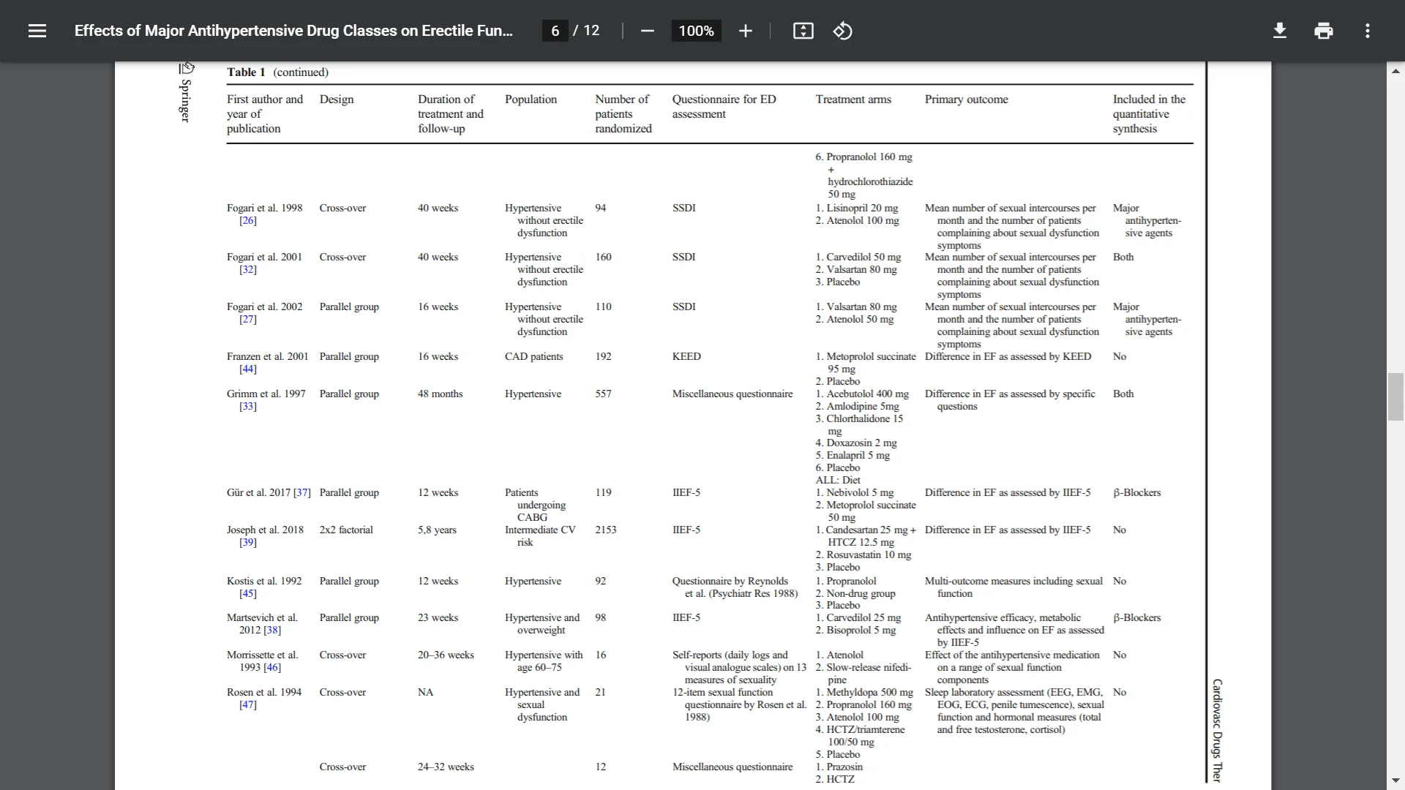Image resolution: width=1405 pixels, height=790 pixels.
Task: Click '2x2 factorial' design cell
Action: pos(346,530)
